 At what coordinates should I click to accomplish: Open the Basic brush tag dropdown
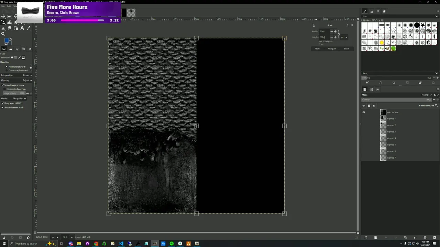pos(400,73)
